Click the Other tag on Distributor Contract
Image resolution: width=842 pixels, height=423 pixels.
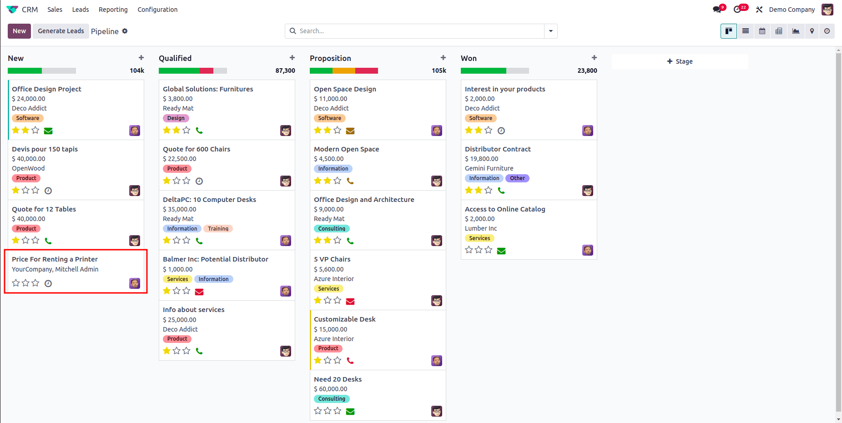click(517, 178)
